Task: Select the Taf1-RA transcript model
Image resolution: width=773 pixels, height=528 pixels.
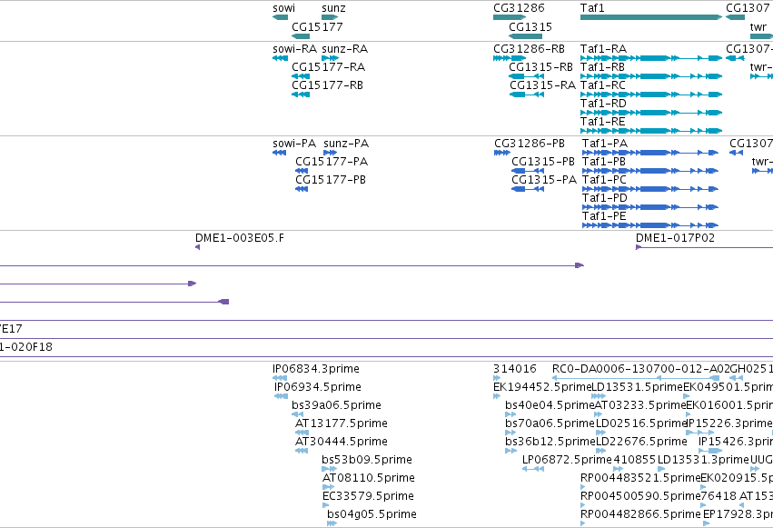Action: tap(651, 58)
